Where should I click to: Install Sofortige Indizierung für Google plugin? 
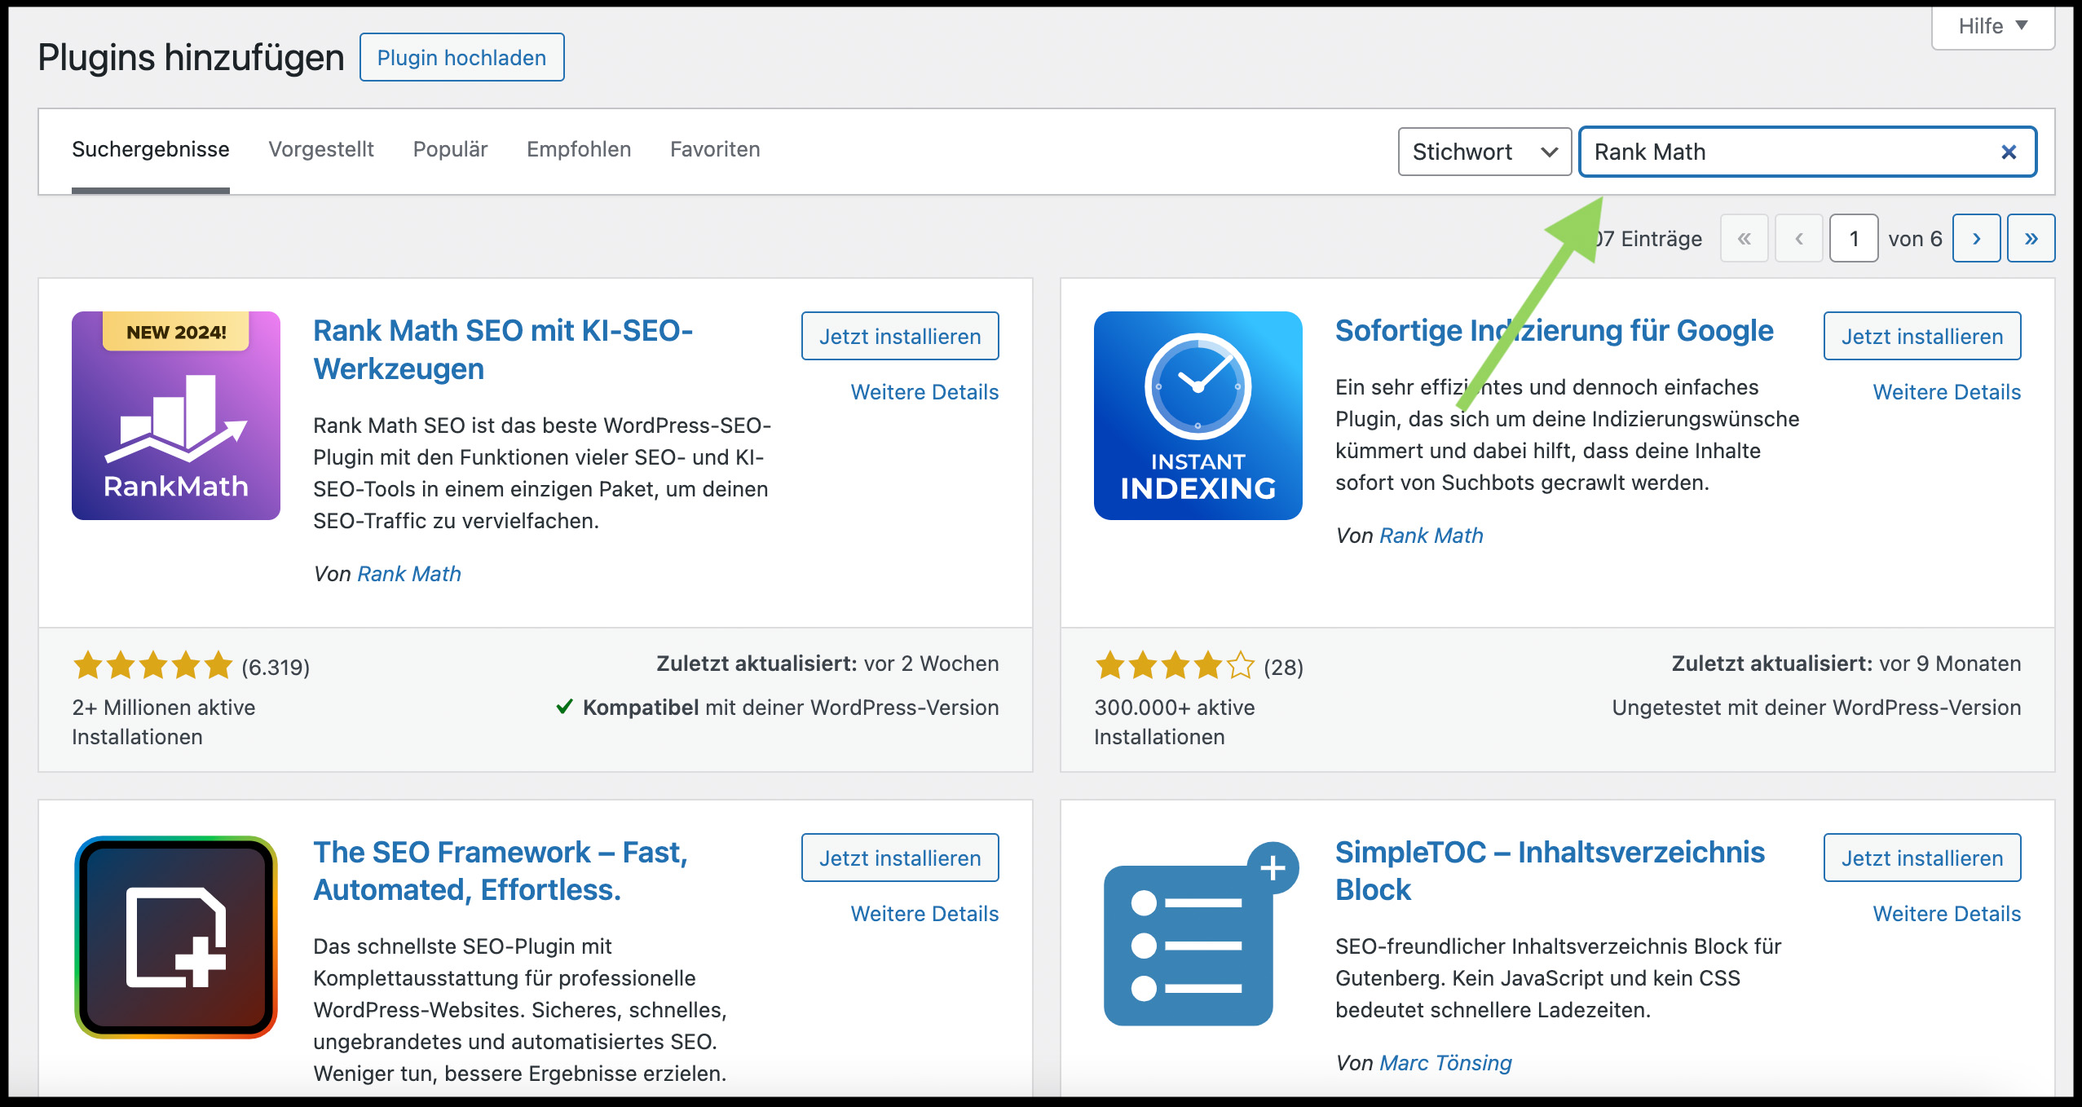(x=1922, y=336)
